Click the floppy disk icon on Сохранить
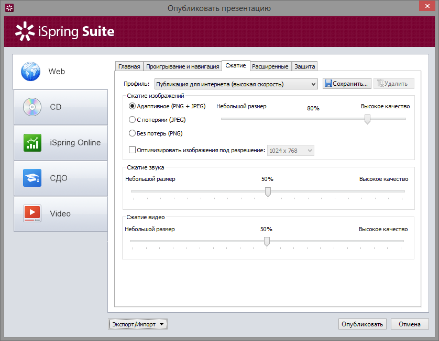Image resolution: width=439 pixels, height=341 pixels. click(328, 83)
